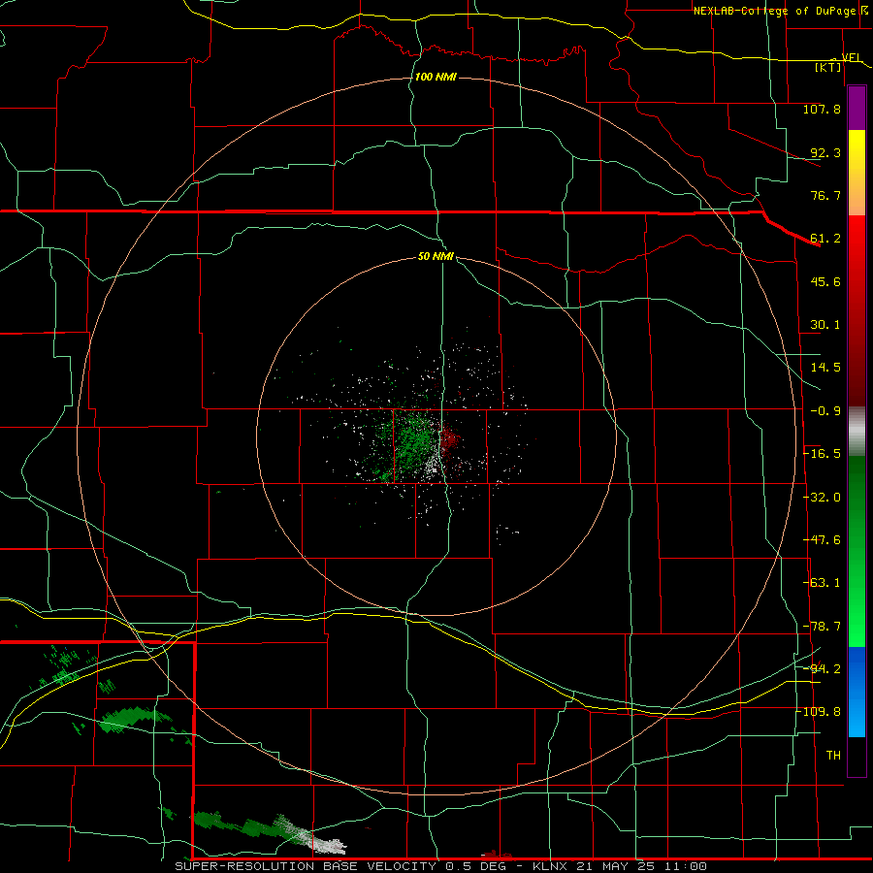This screenshot has height=873, width=873.
Task: Click the TH label on the legend
Action: (833, 756)
